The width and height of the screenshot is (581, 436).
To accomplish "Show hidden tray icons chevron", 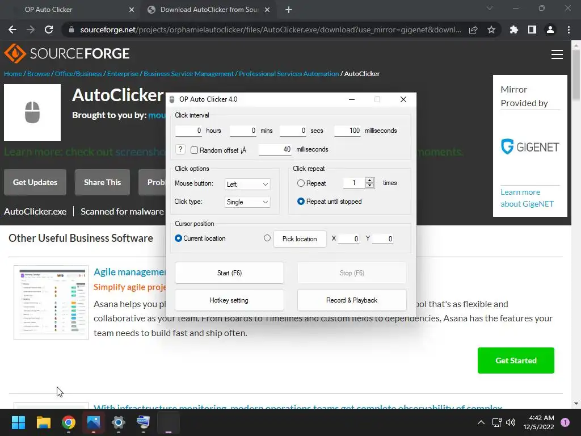I will (x=481, y=422).
